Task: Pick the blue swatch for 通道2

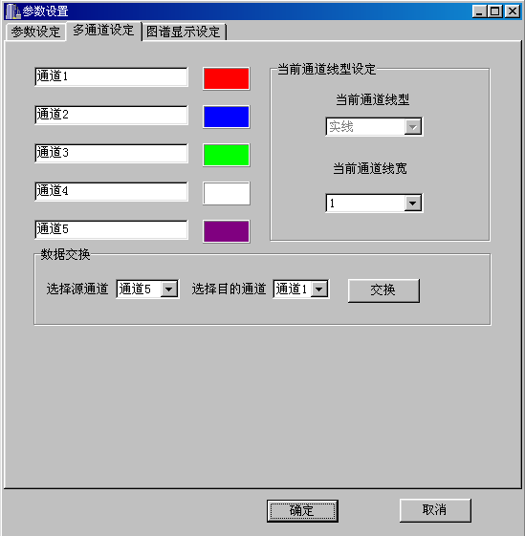Action: pyautogui.click(x=227, y=117)
